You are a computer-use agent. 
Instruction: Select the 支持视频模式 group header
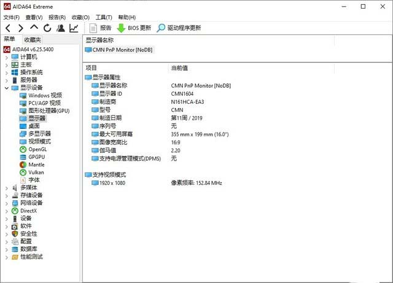click(106, 175)
